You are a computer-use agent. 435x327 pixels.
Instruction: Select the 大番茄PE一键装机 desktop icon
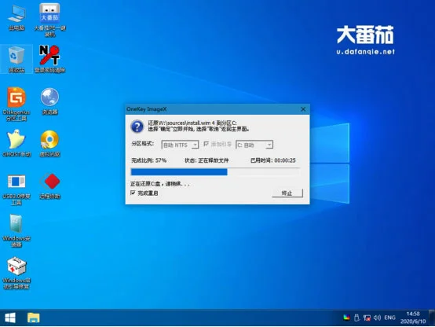[x=49, y=20]
